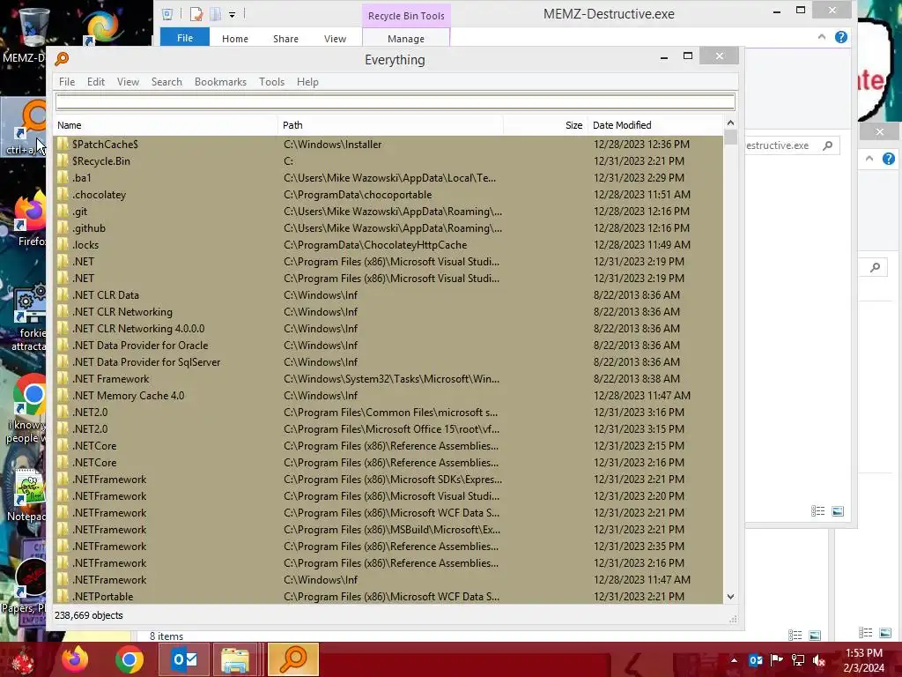Select the .ba1 folder row
The height and width of the screenshot is (677, 902).
(x=388, y=177)
